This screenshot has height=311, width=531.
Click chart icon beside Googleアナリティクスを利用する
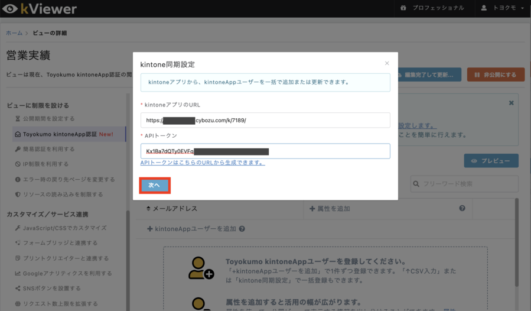pyautogui.click(x=18, y=273)
